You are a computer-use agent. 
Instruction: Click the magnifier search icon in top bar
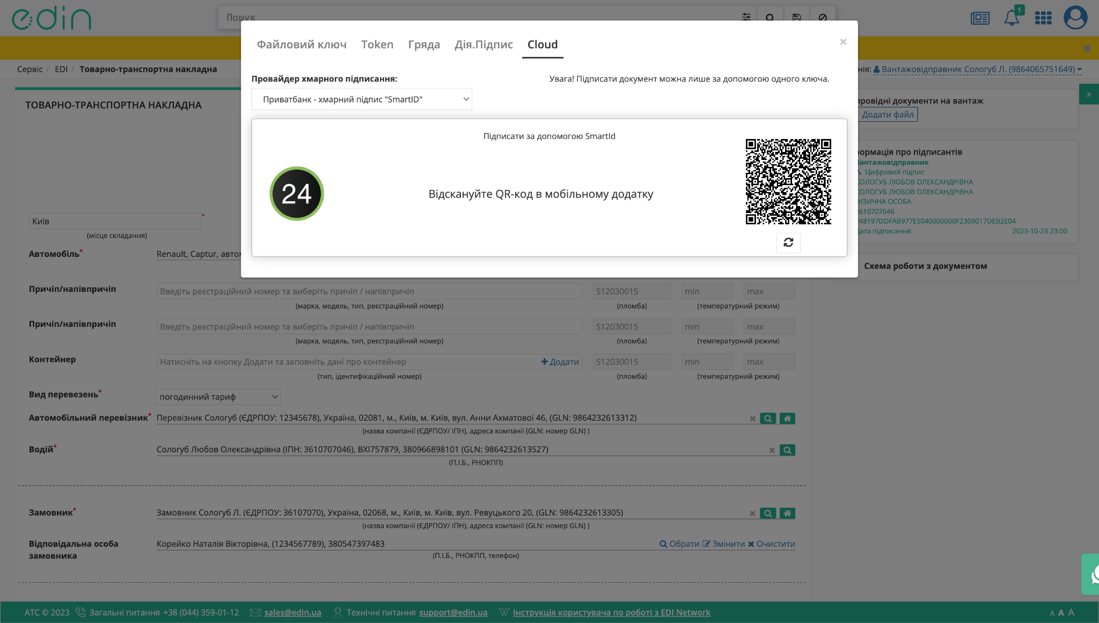click(770, 17)
